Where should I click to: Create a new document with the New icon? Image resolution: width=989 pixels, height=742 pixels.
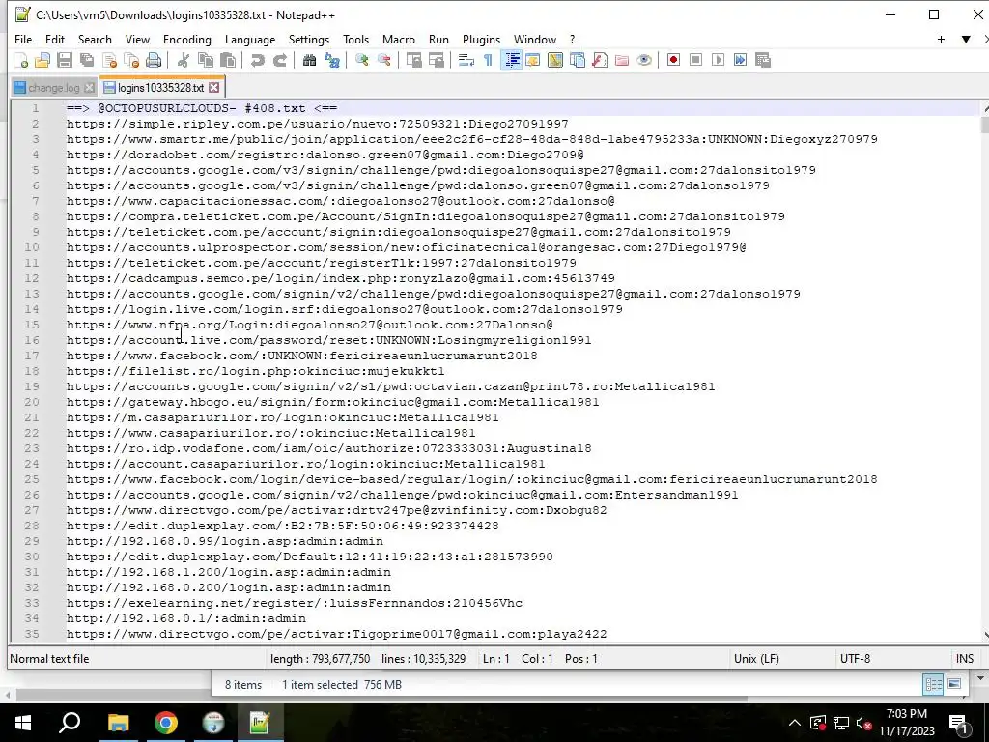[21, 60]
